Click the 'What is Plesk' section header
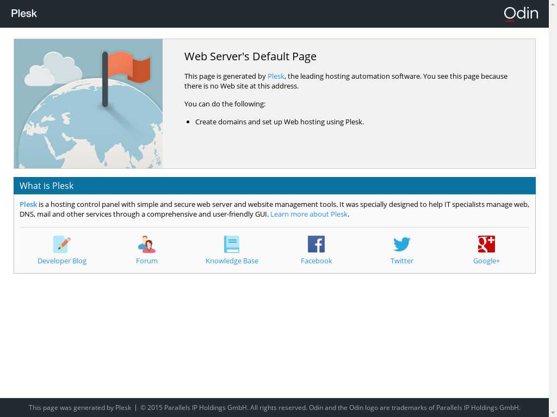Viewport: 557px width, 417px height. tap(275, 186)
